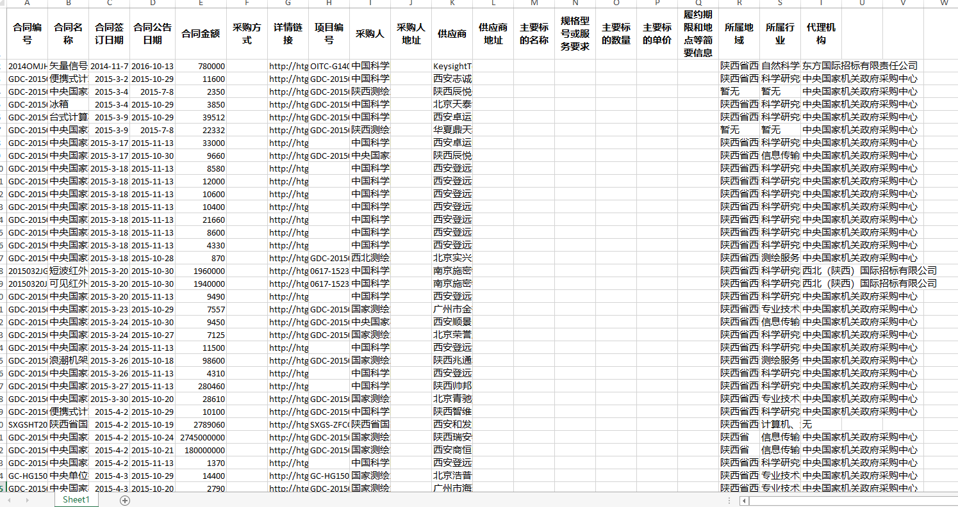Select the 所属行业 header cell
The width and height of the screenshot is (958, 507).
780,34
